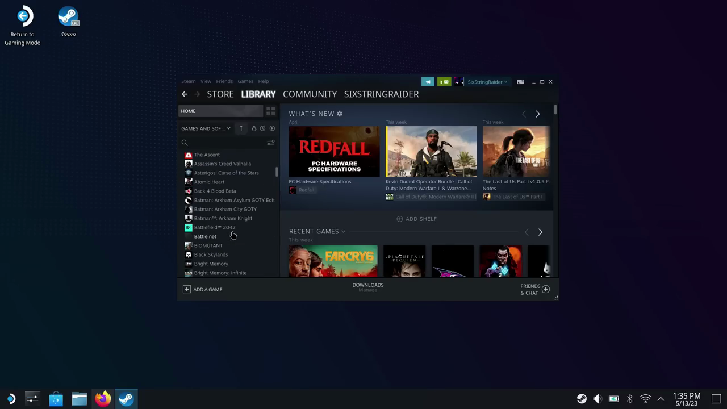Open Redfall PC Hardware Specifications thumbnail
Image resolution: width=727 pixels, height=409 pixels.
click(334, 152)
